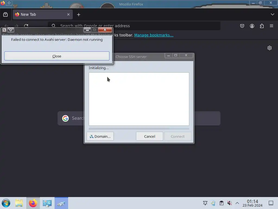Reload the current page
The image size is (278, 209).
(26, 26)
